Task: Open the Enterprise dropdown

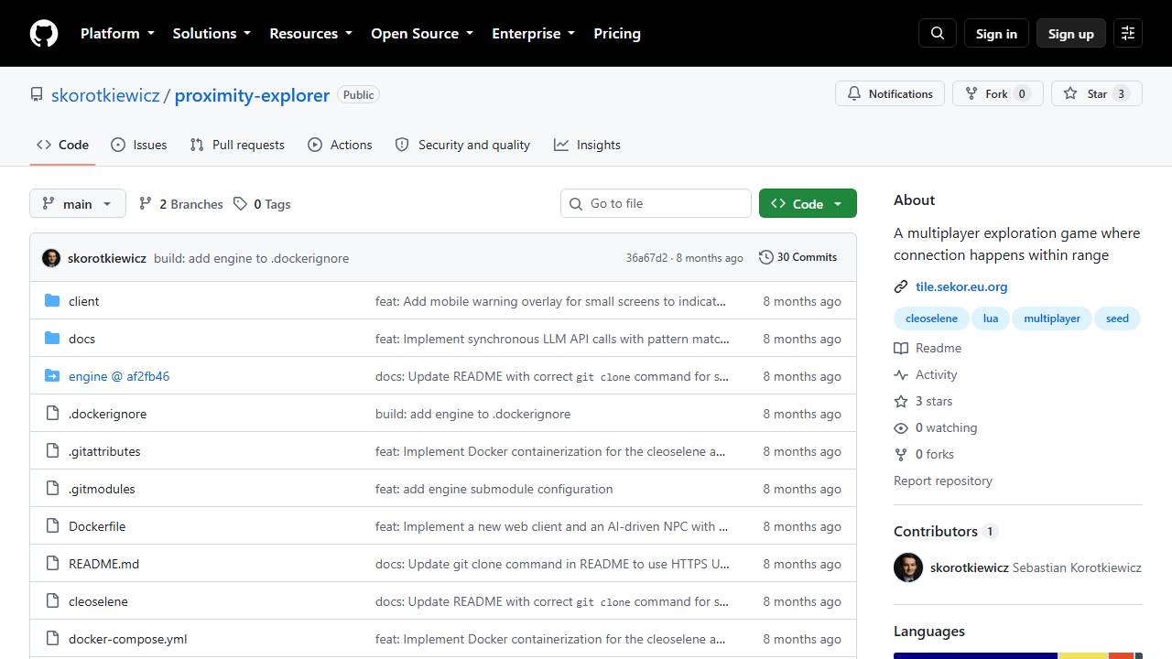Action: pos(533,33)
